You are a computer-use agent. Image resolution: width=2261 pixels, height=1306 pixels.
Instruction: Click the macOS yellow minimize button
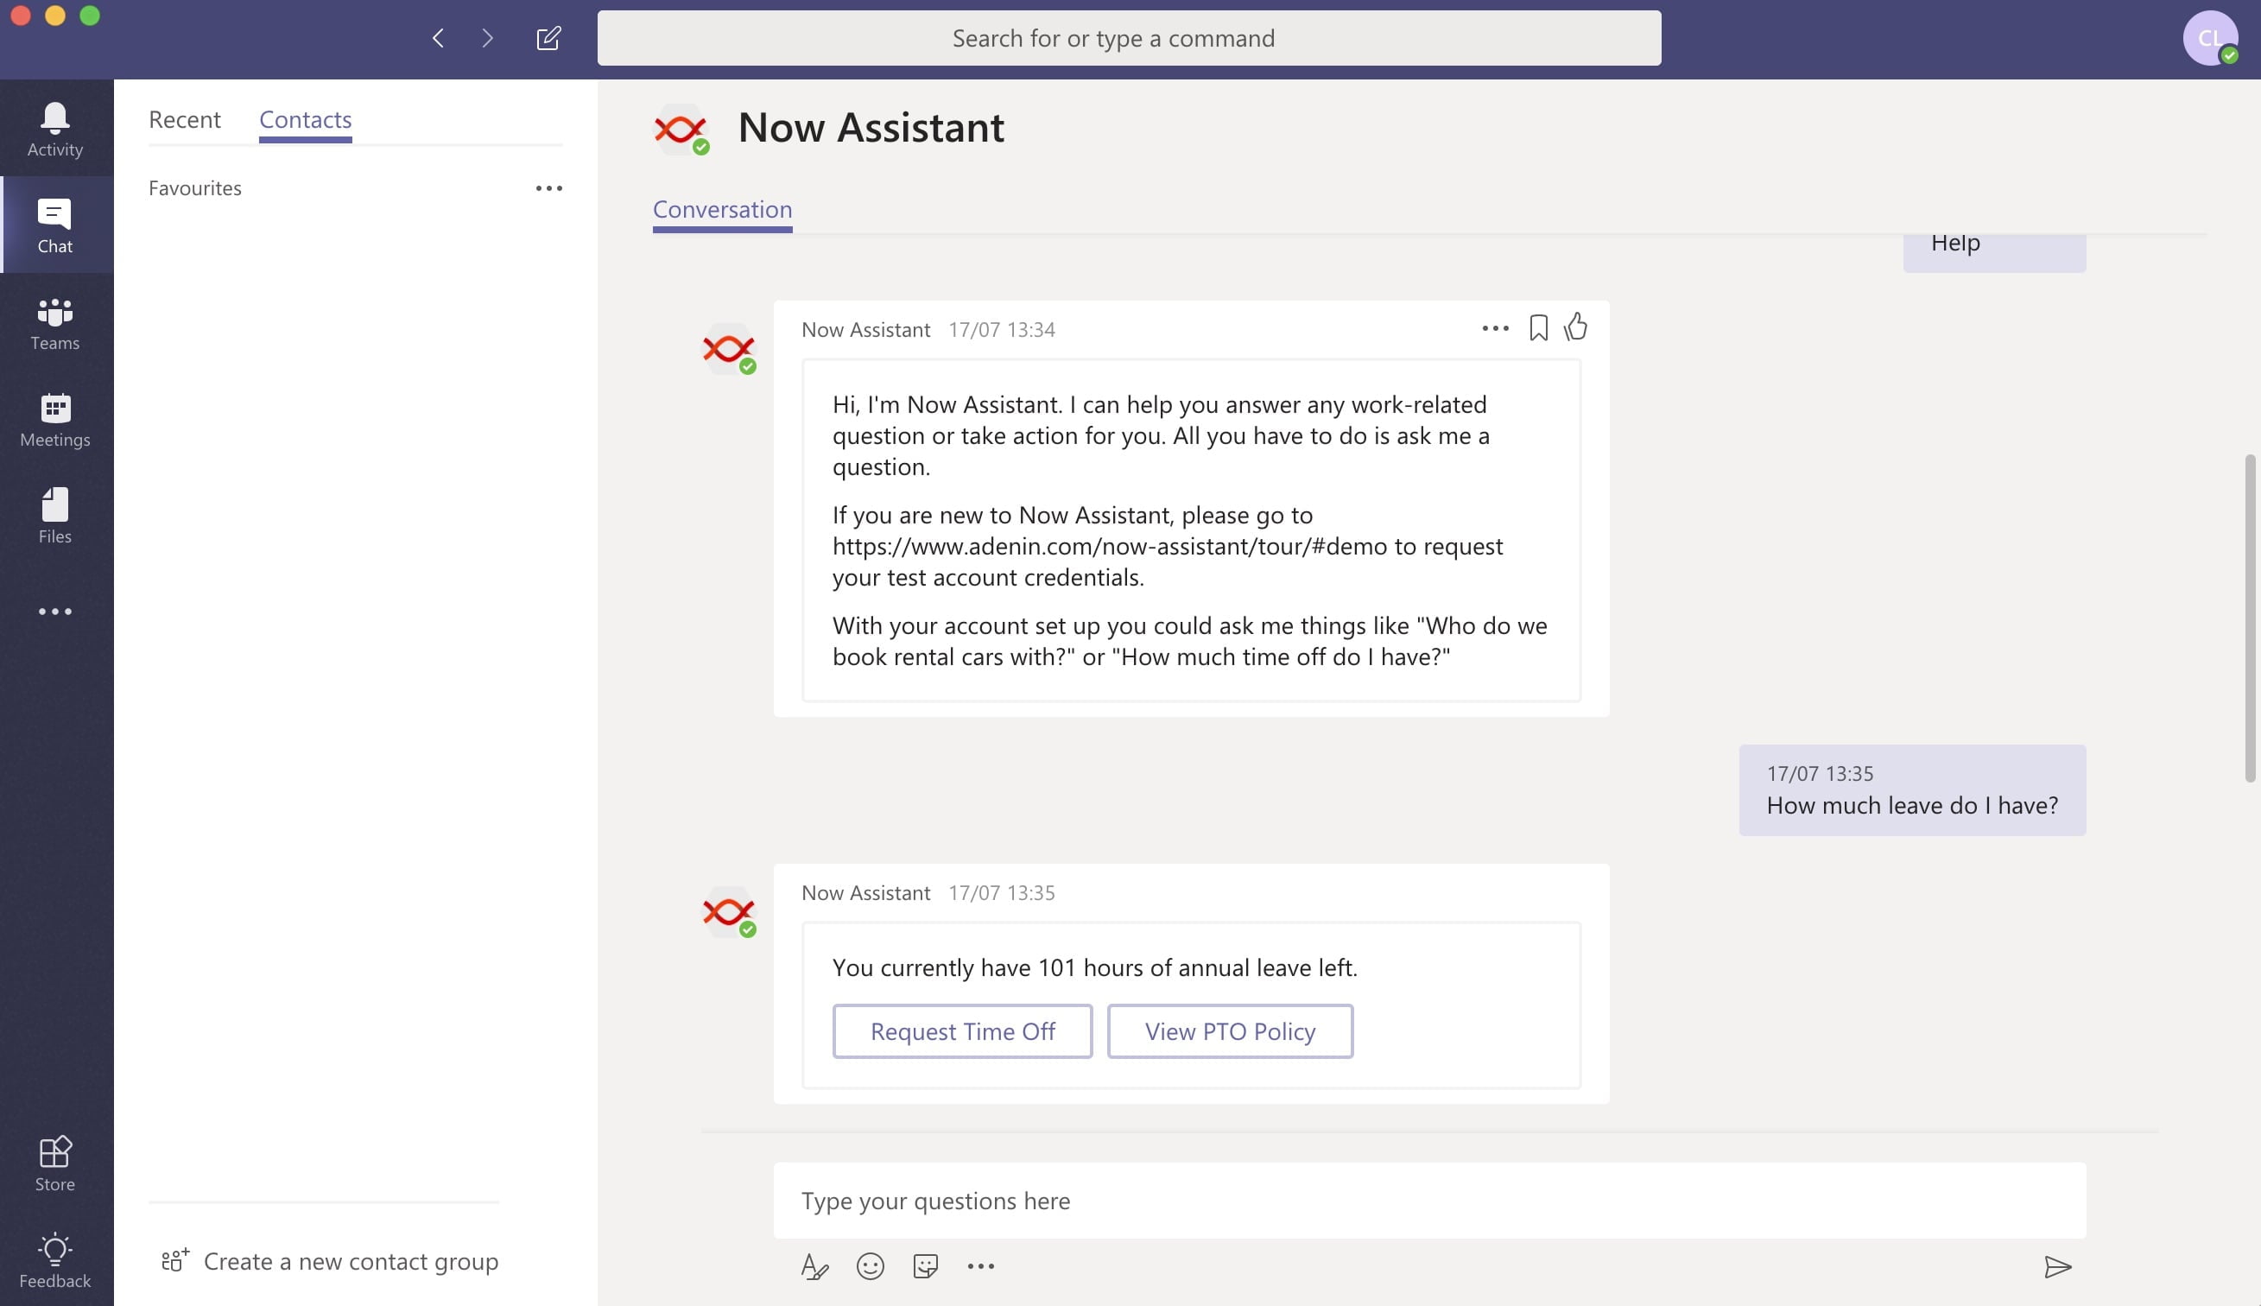(x=54, y=16)
